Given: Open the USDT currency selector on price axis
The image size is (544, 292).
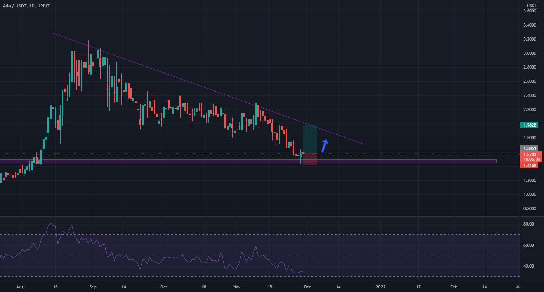Looking at the screenshot, I should [x=532, y=5].
